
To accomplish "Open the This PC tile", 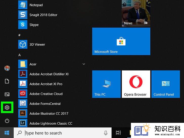I will coord(106,84).
